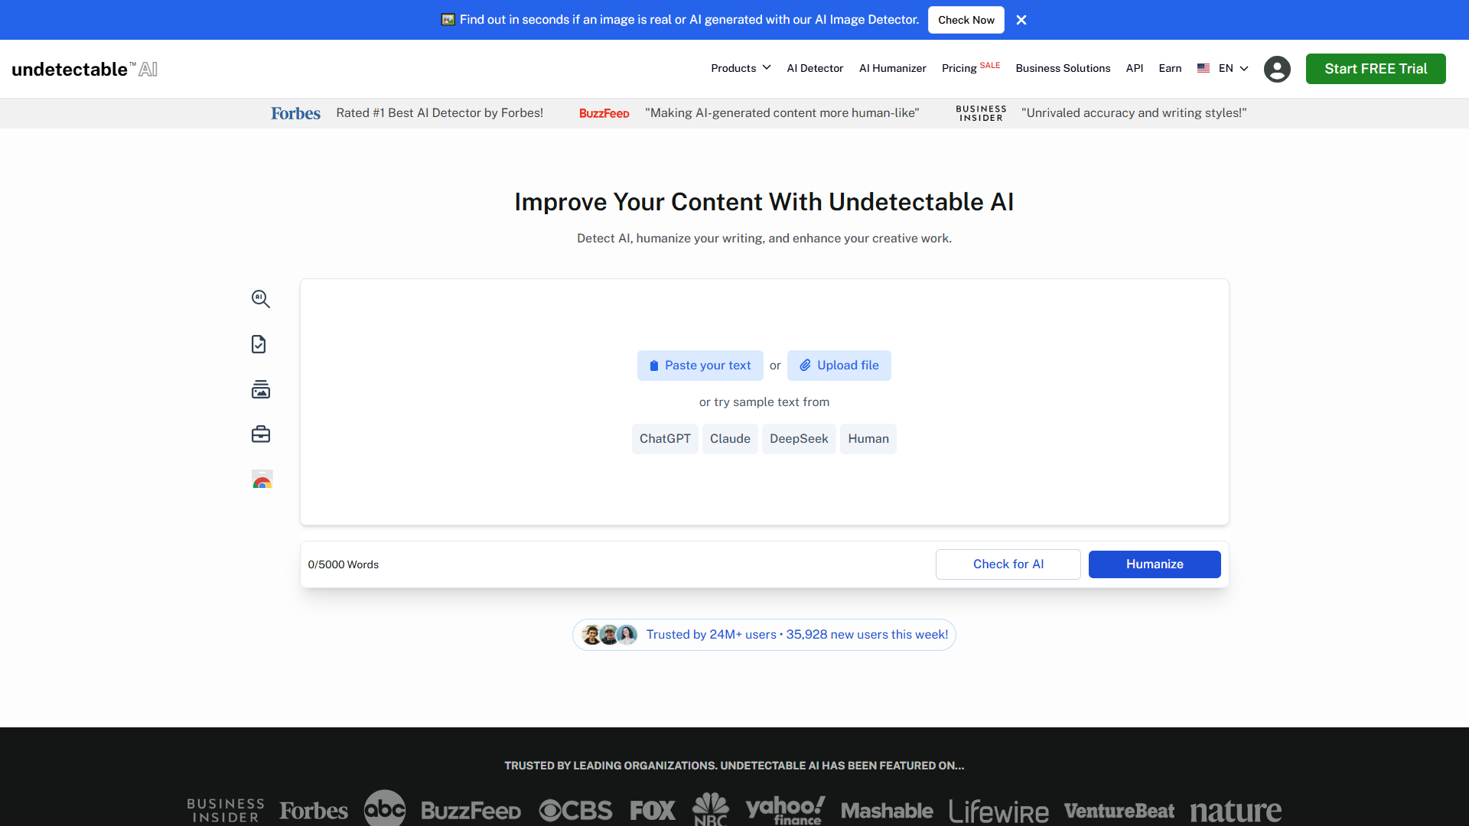Click the Trusted by 24M+ users badge
Image resolution: width=1469 pixels, height=826 pixels.
[x=764, y=635]
